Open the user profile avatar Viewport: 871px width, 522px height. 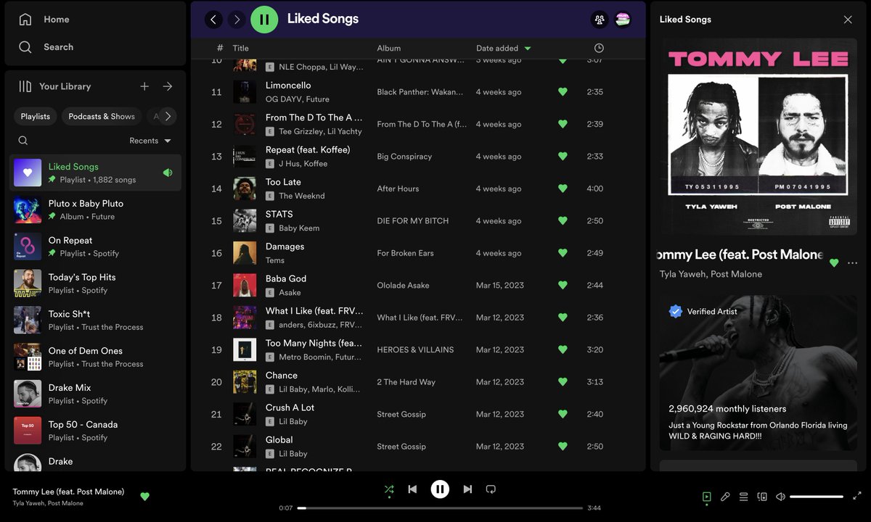pyautogui.click(x=623, y=20)
